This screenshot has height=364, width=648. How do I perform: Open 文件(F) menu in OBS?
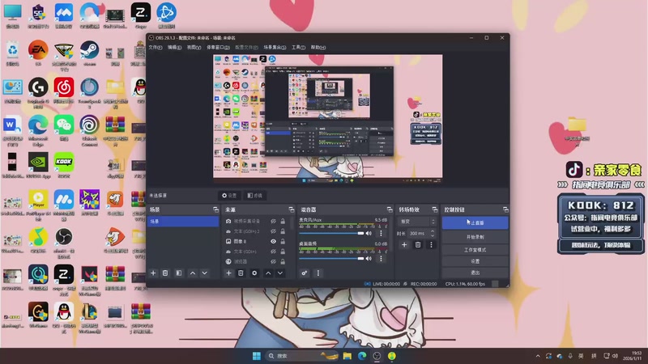pos(156,48)
